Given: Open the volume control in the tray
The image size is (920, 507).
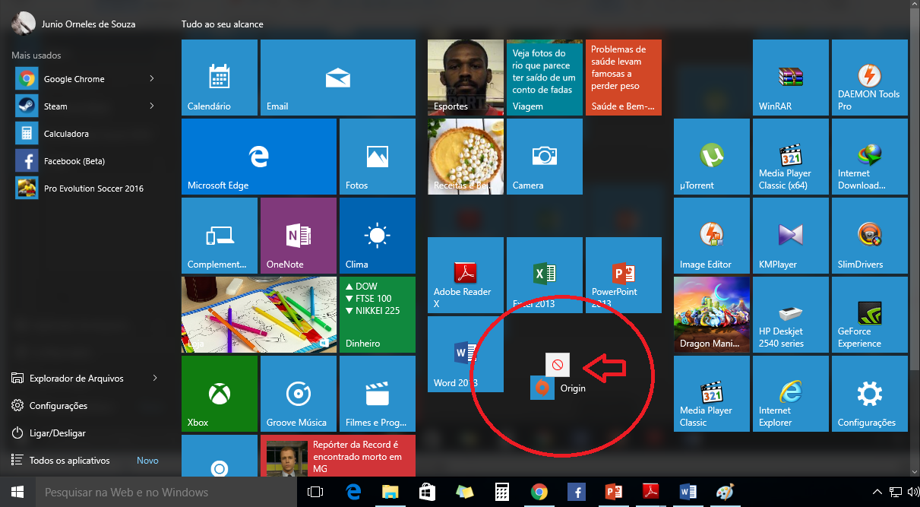Looking at the screenshot, I should point(912,493).
